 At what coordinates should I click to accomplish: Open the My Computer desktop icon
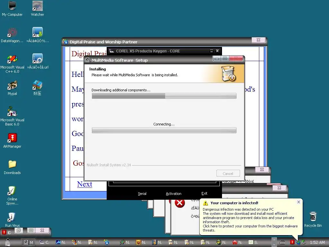(x=12, y=8)
